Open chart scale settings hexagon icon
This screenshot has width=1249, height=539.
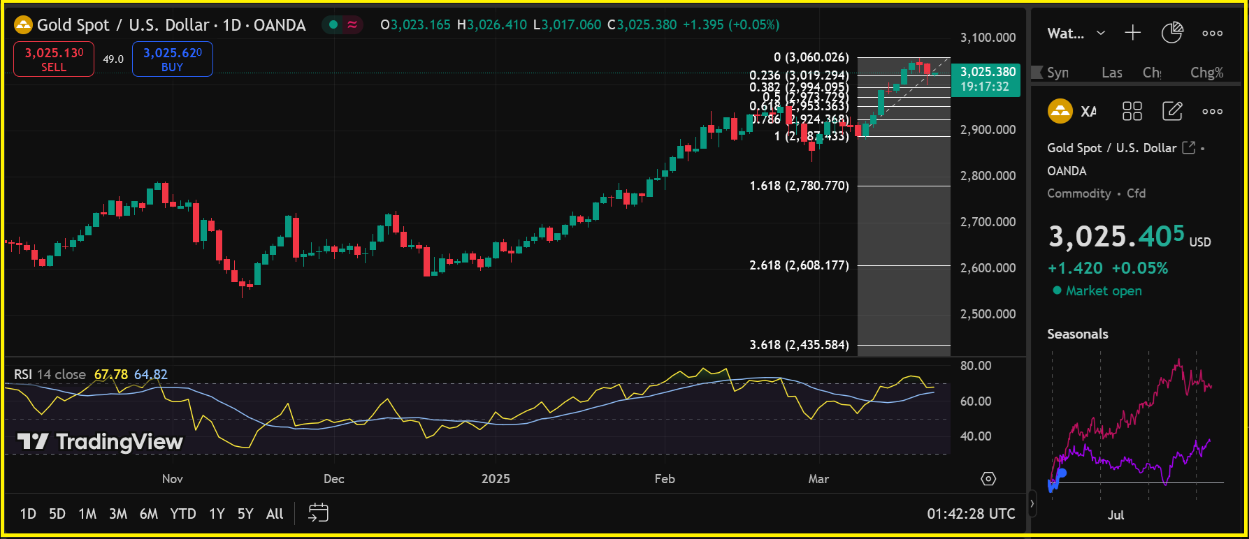pos(988,479)
